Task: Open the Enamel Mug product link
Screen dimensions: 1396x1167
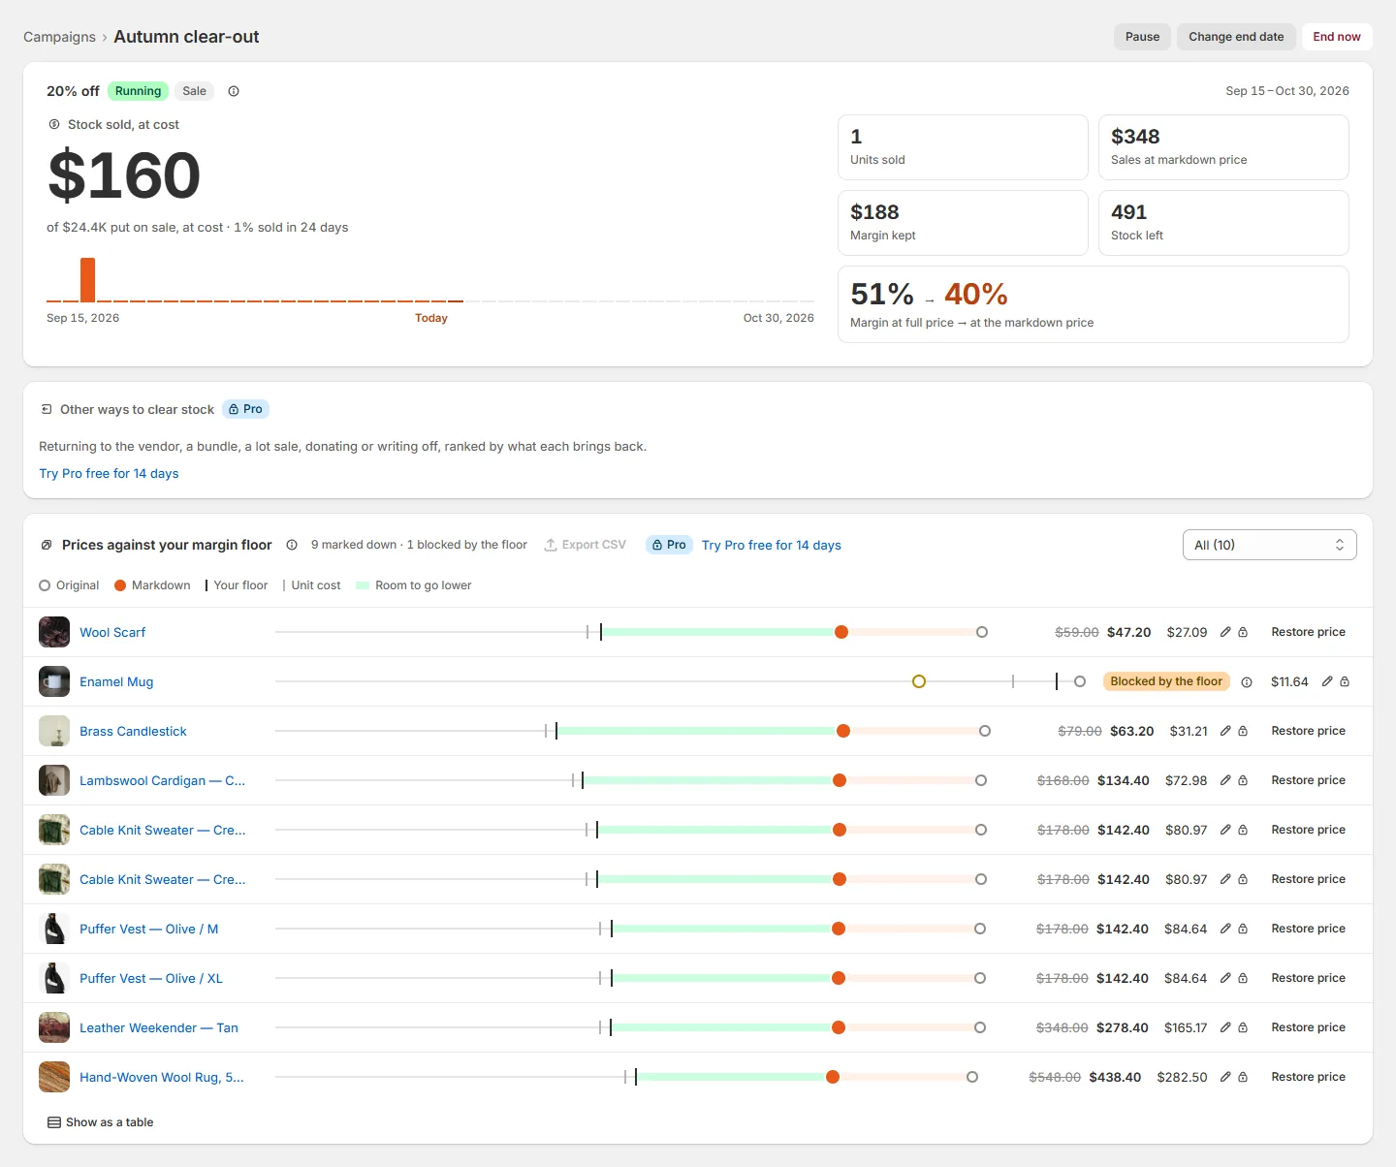Action: 116,681
